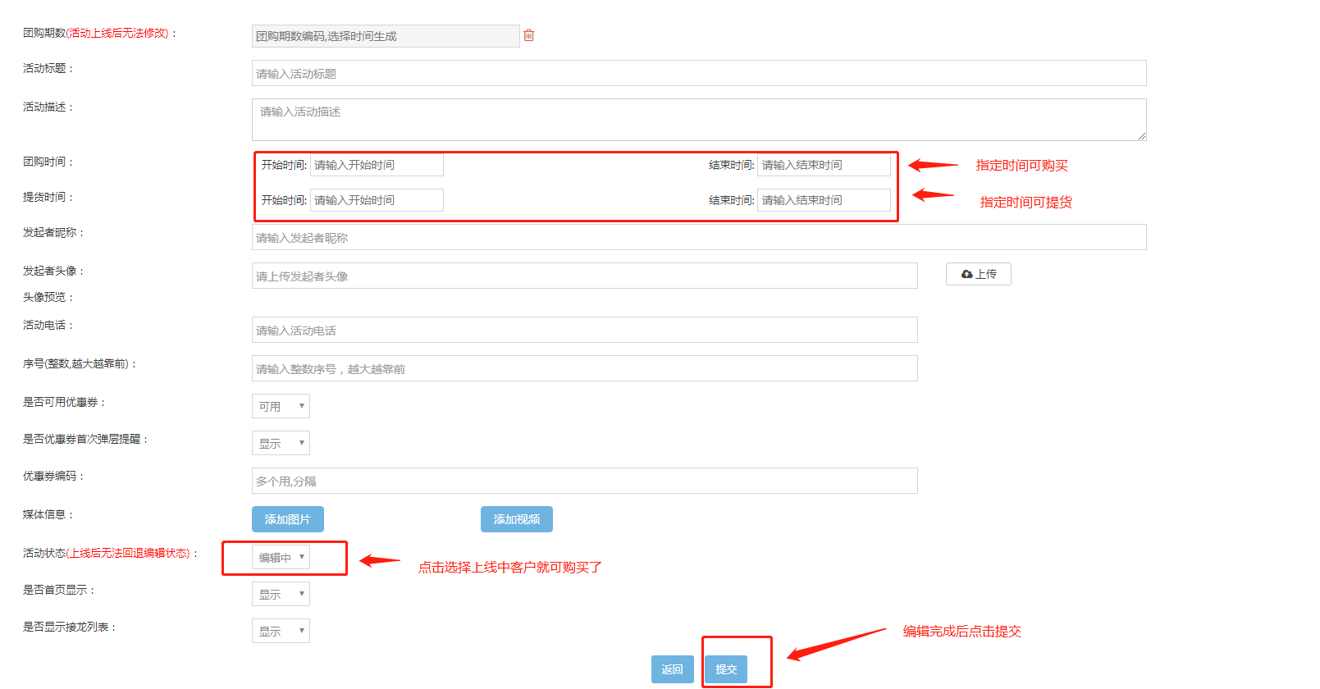Click the 头像预览 label
The width and height of the screenshot is (1320, 689).
[48, 297]
